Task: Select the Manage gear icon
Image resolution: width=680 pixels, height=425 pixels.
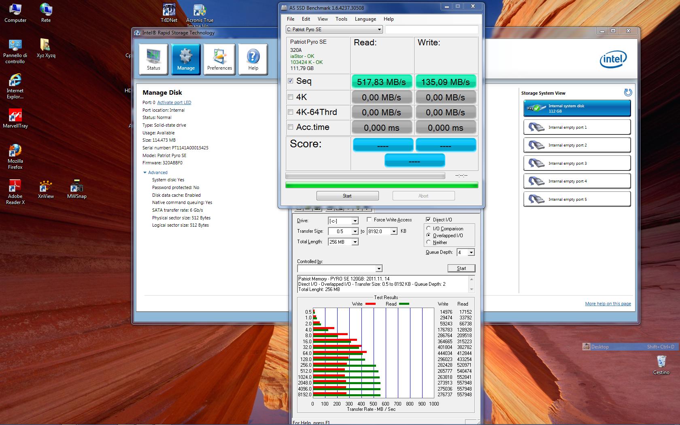Action: [186, 59]
